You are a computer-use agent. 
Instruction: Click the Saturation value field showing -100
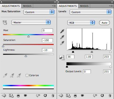coord(47,40)
